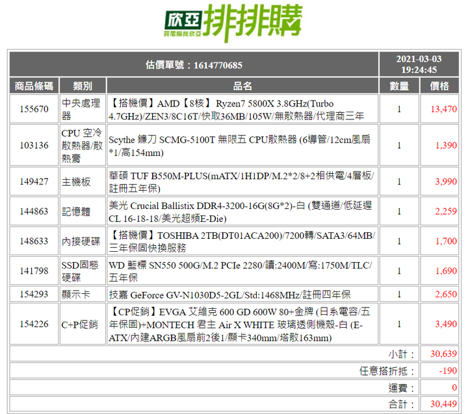Click the 主機板 category cell
468x414 pixels.
83,182
